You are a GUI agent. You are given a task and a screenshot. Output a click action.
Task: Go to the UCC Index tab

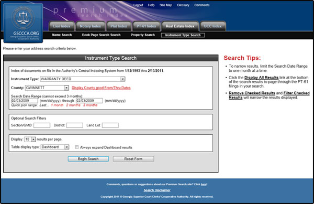[213, 26]
